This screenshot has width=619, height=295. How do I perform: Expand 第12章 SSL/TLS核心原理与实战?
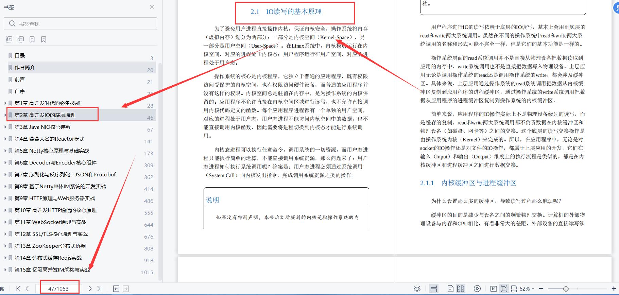(5, 234)
